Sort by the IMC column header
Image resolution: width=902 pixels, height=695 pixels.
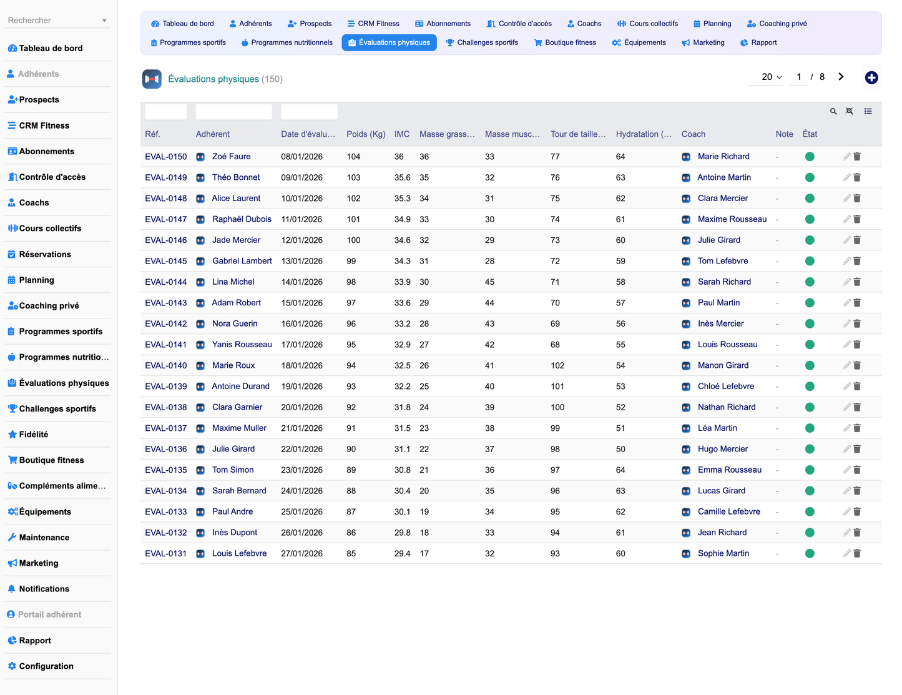click(402, 134)
